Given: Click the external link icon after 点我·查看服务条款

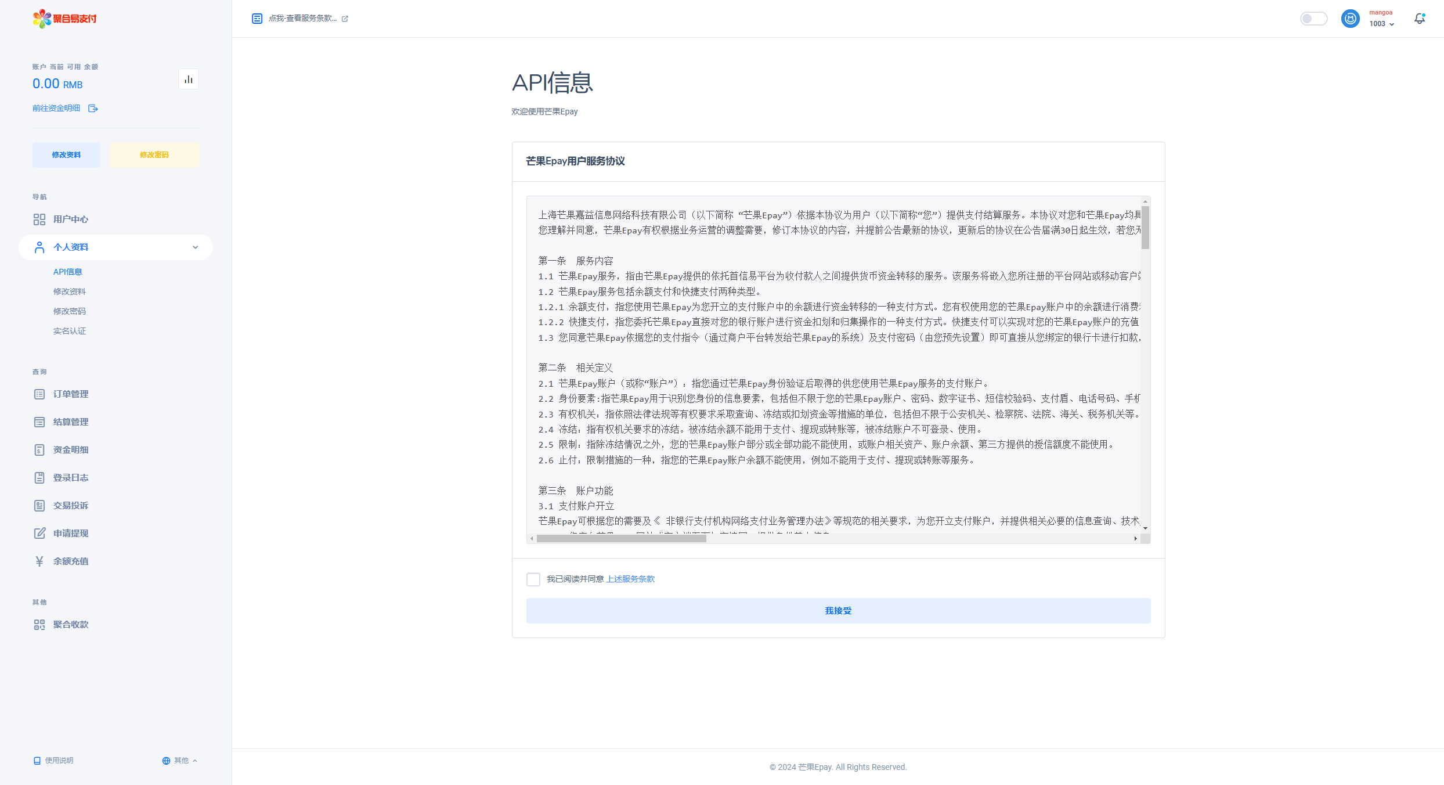Looking at the screenshot, I should [x=345, y=19].
